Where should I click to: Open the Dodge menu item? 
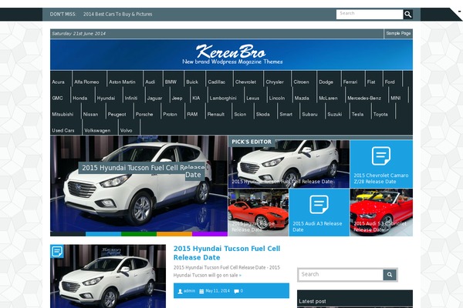click(326, 82)
